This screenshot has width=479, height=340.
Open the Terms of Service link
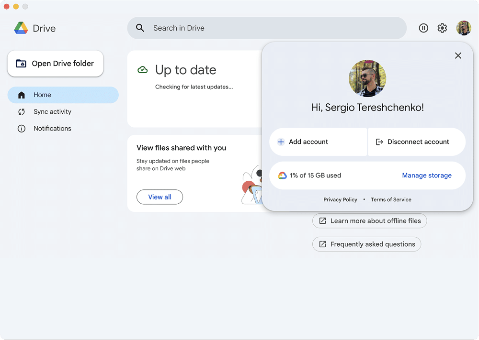pos(391,200)
